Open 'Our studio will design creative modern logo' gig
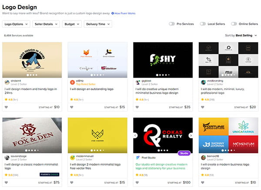The image size is (261, 190). (x=161, y=166)
